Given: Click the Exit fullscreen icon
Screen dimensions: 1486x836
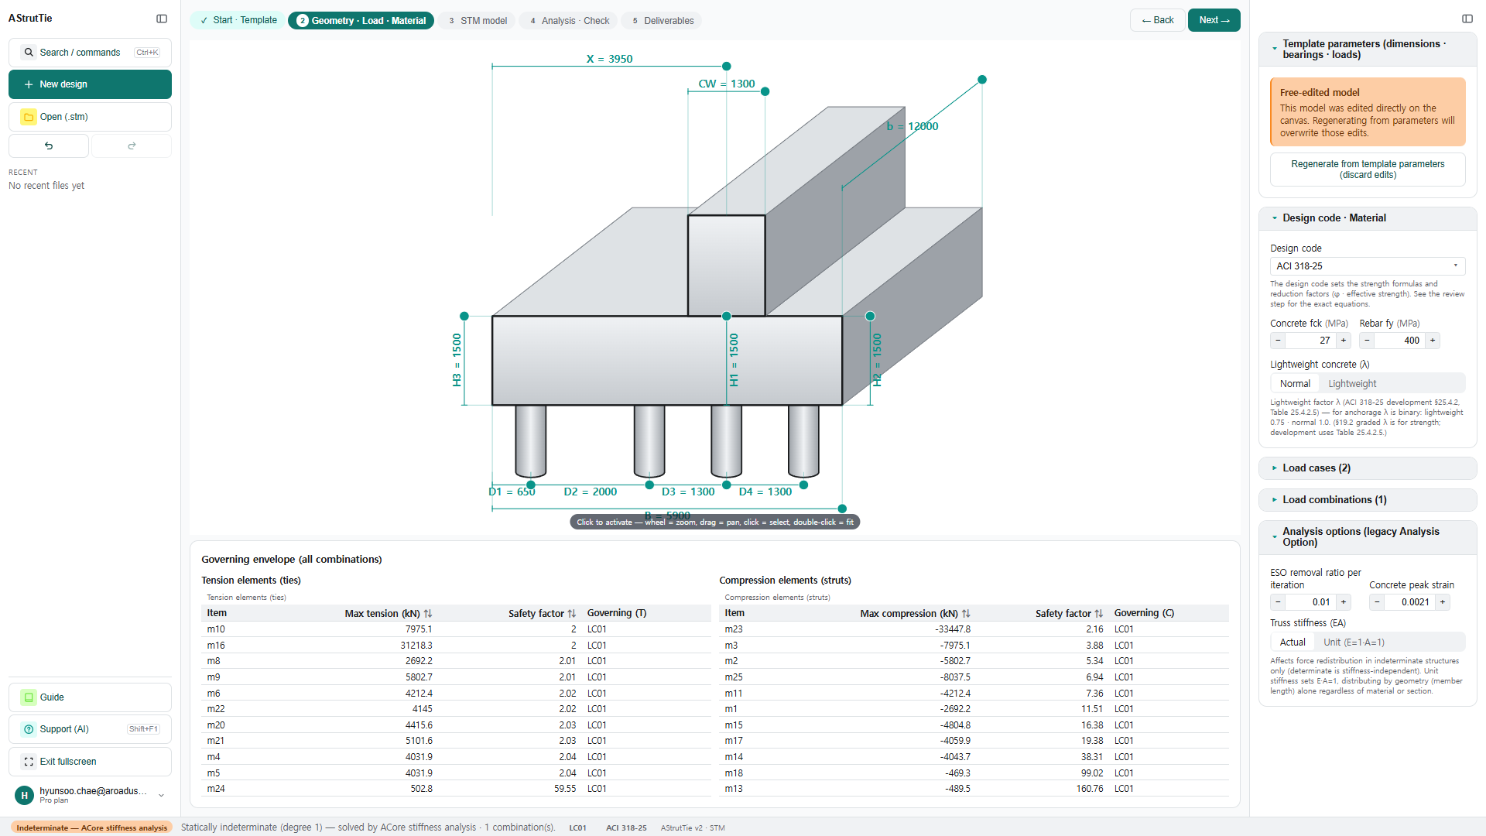Looking at the screenshot, I should [29, 762].
